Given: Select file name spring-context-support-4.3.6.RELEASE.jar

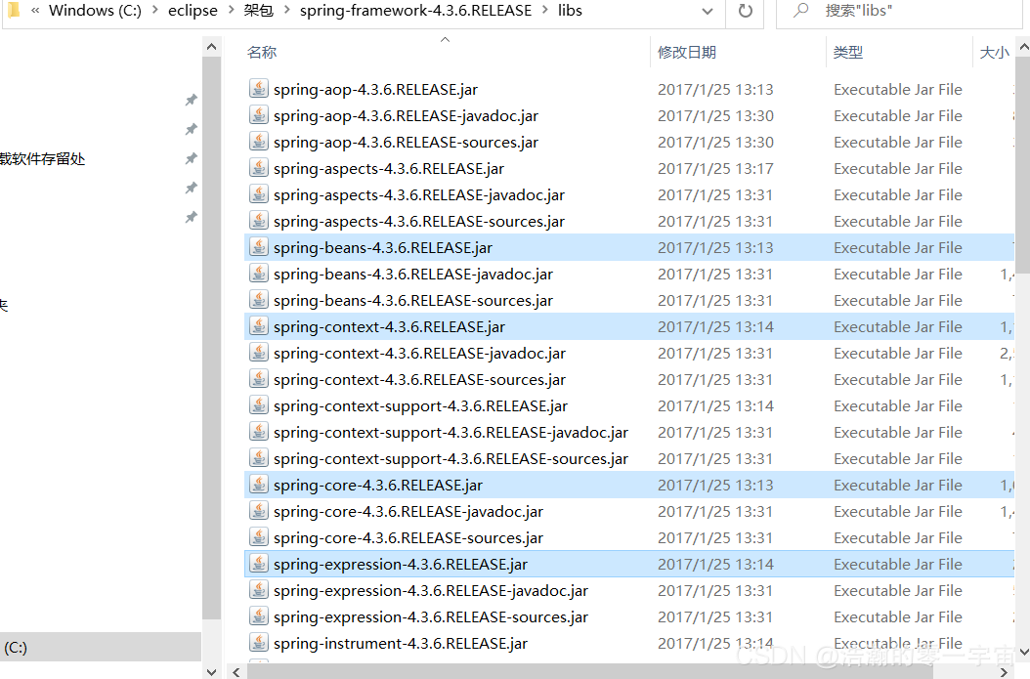Looking at the screenshot, I should pos(420,405).
